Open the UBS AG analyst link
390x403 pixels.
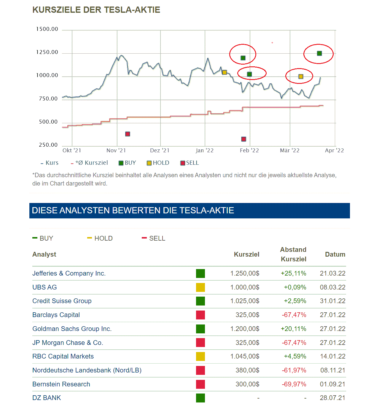tap(44, 287)
